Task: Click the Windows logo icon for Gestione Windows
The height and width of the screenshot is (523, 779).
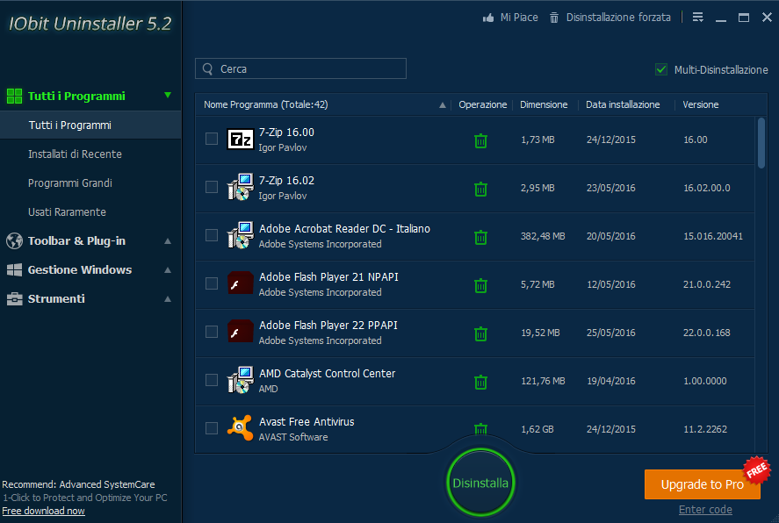Action: coord(14,270)
